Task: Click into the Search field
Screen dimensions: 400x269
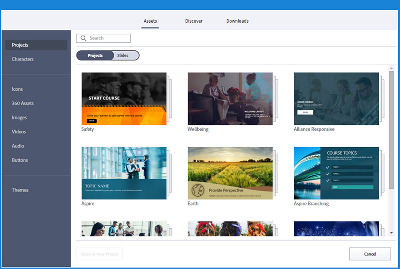Action: 103,38
